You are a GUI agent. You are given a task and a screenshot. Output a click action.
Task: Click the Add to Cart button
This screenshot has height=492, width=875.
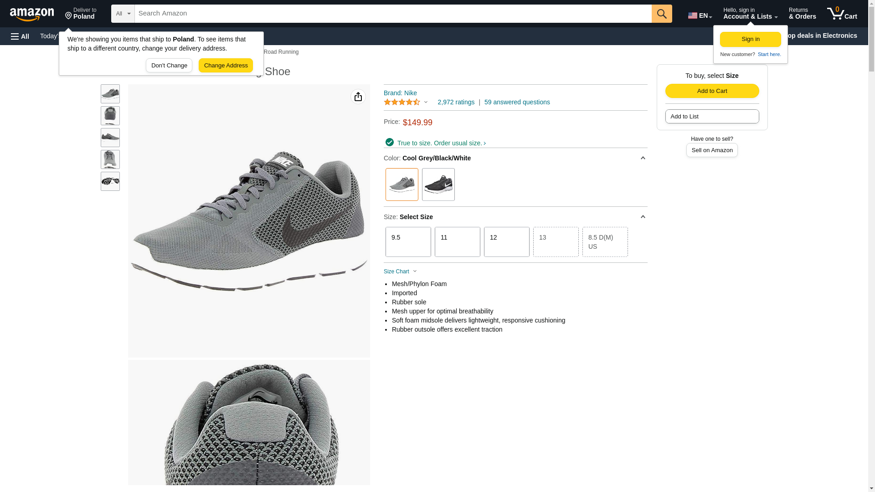point(712,91)
